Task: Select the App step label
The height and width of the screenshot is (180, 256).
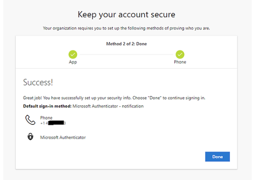Action: 73,62
